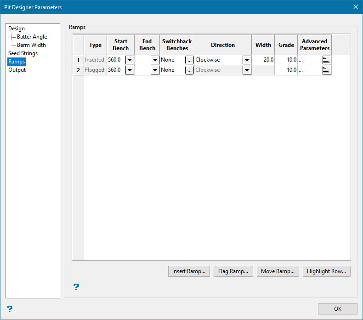Click the Flag Ramp button
363x320 pixels.
point(233,271)
